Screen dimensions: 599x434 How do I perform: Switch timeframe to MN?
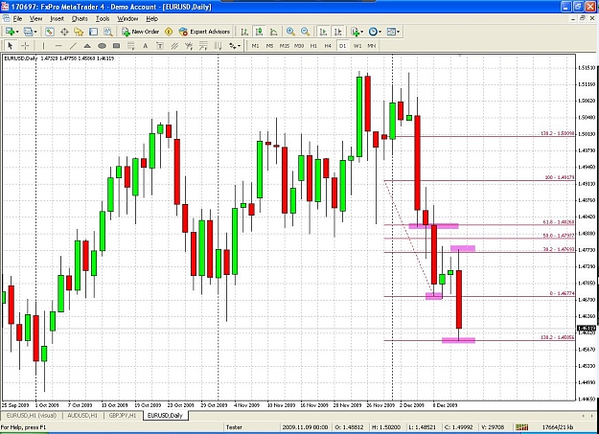(x=371, y=46)
